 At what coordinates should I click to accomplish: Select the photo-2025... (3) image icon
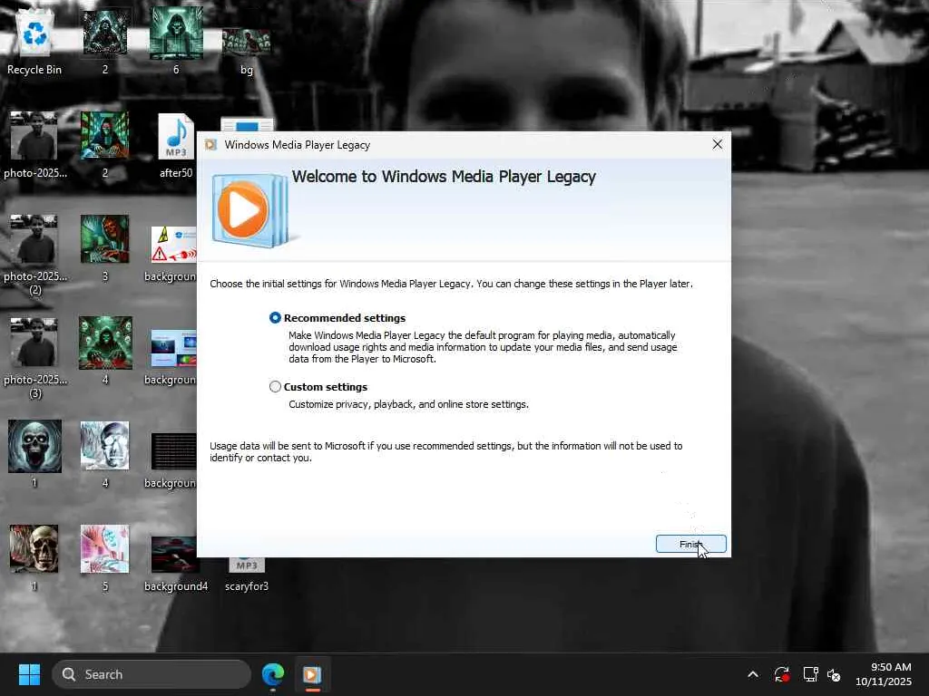tap(34, 358)
